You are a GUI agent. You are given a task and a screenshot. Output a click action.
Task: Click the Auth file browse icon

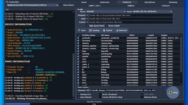pos(88,19)
